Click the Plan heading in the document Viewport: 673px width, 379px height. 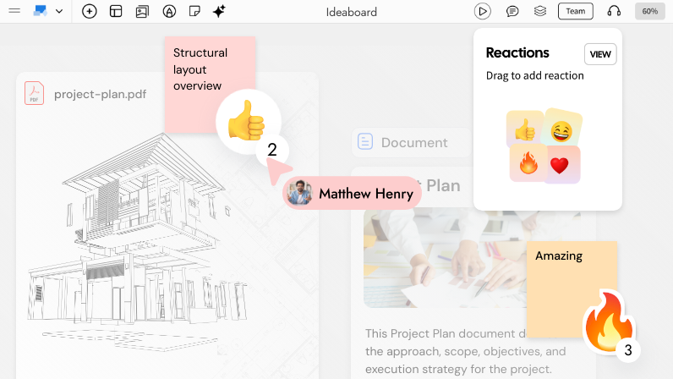click(x=443, y=185)
